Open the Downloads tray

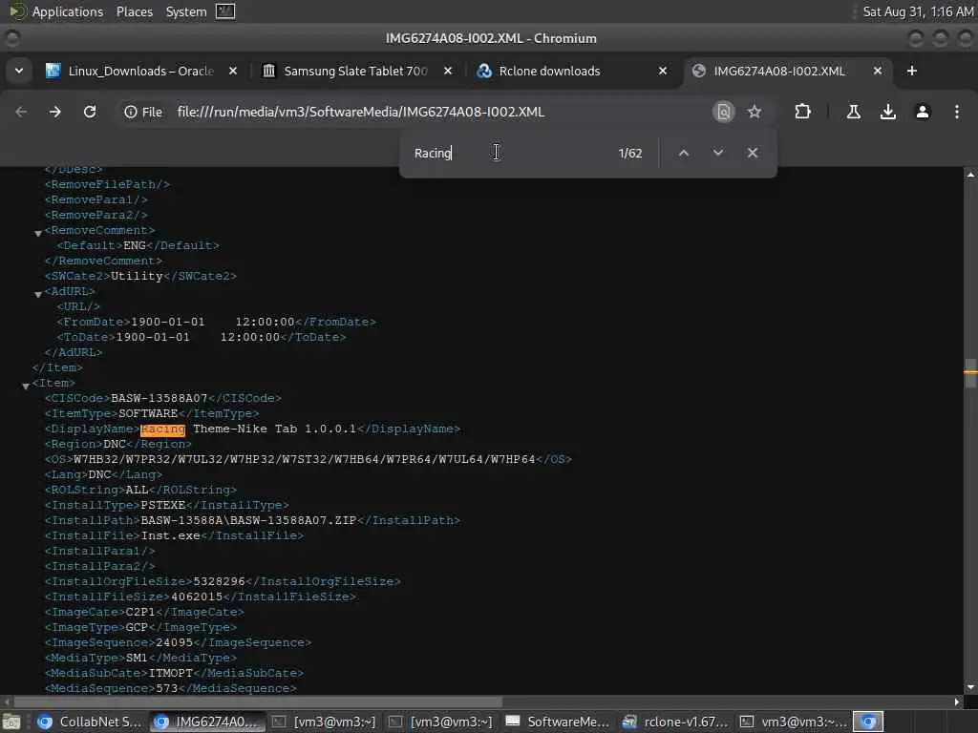pyautogui.click(x=888, y=112)
